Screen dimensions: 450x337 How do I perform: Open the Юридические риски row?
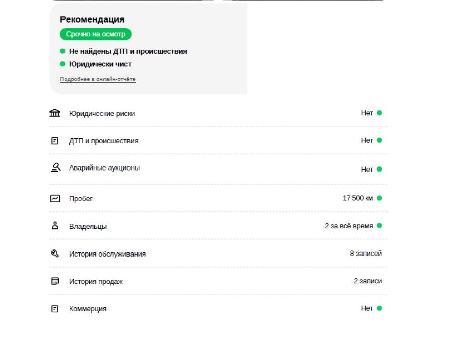218,113
